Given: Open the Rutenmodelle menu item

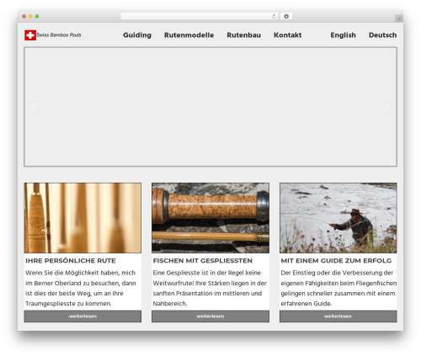Looking at the screenshot, I should pyautogui.click(x=189, y=35).
